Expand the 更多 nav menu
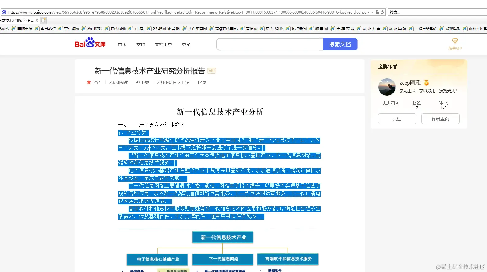The width and height of the screenshot is (487, 272). (x=186, y=45)
